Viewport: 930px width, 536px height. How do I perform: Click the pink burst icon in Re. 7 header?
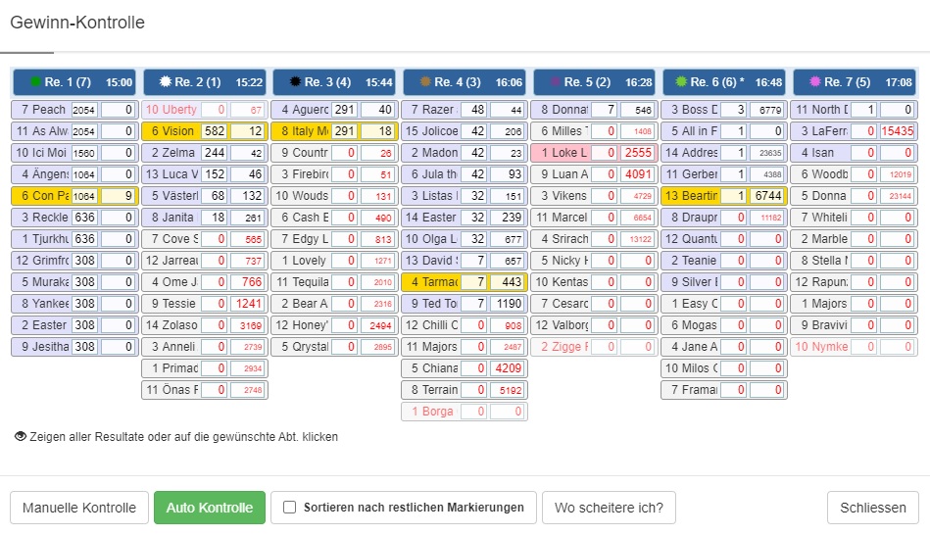click(815, 82)
